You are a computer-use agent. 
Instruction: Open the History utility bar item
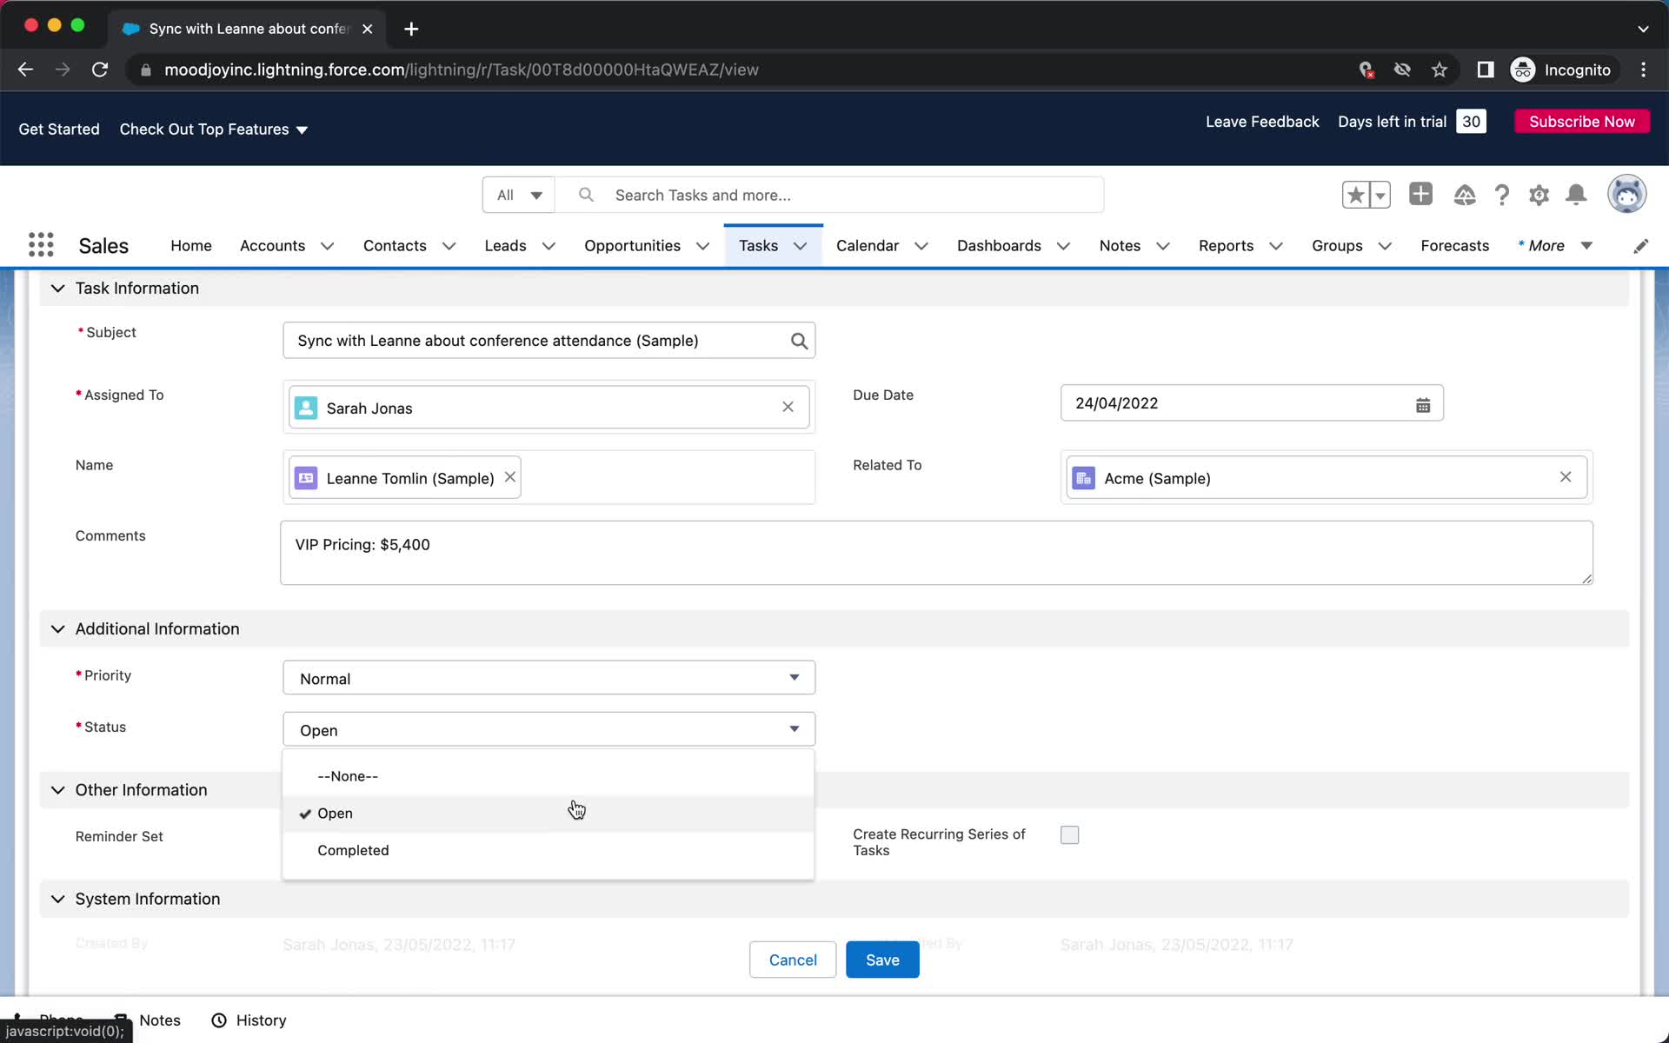249,1020
